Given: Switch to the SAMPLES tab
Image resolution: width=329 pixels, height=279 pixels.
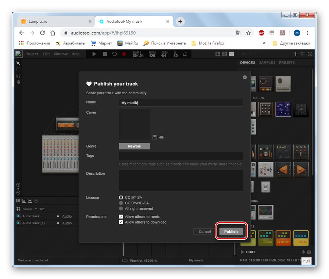Looking at the screenshot, I should point(267,62).
